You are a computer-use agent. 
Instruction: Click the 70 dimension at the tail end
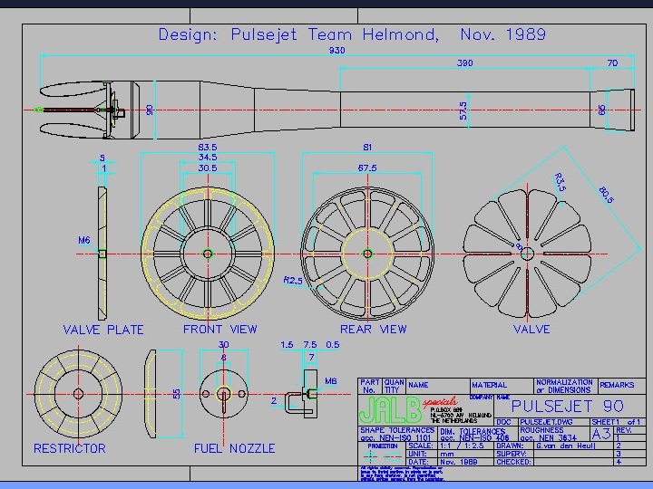coord(612,62)
